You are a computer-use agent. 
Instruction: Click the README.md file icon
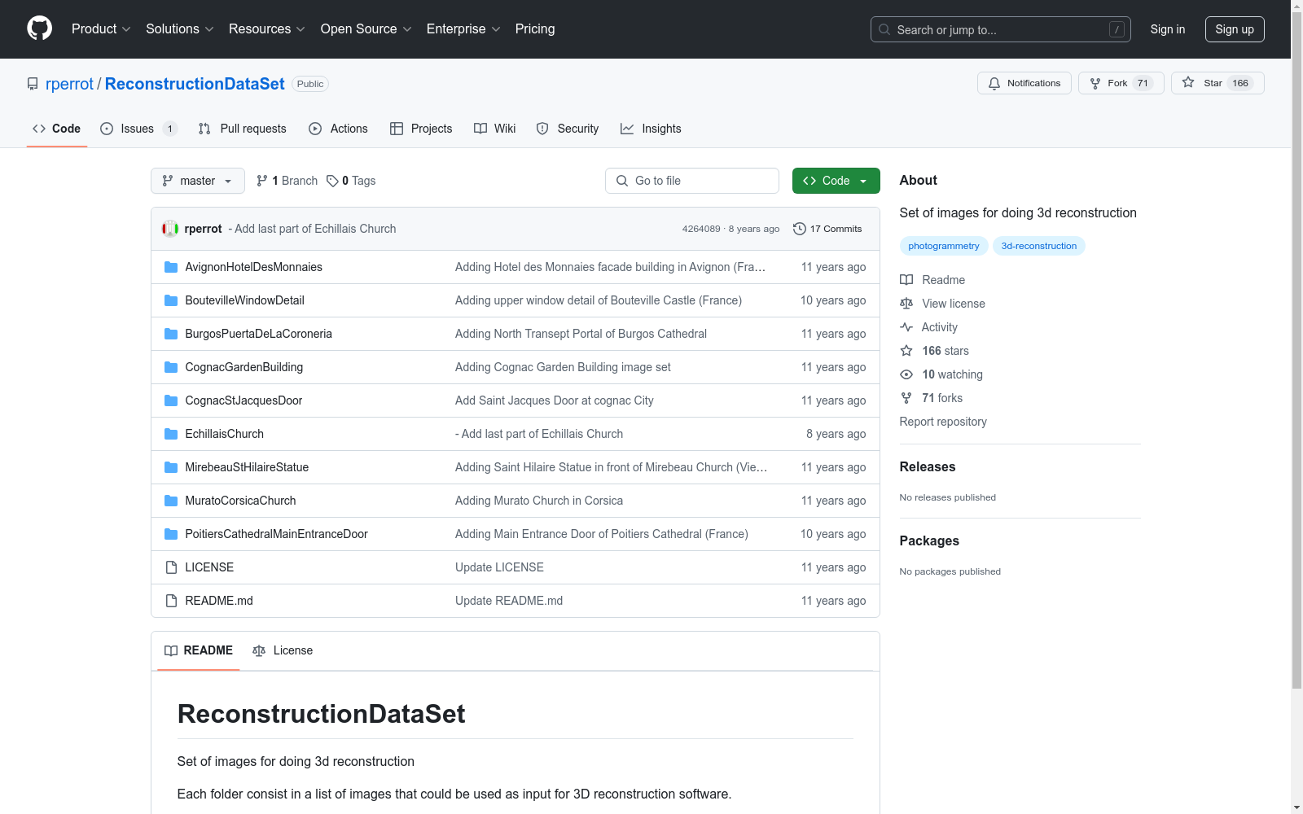pyautogui.click(x=171, y=601)
